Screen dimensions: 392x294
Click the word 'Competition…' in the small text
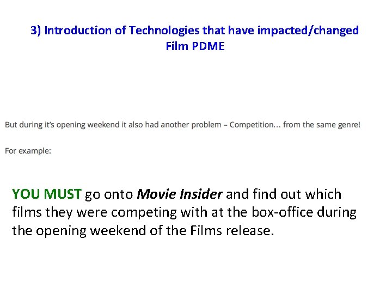click(x=255, y=125)
